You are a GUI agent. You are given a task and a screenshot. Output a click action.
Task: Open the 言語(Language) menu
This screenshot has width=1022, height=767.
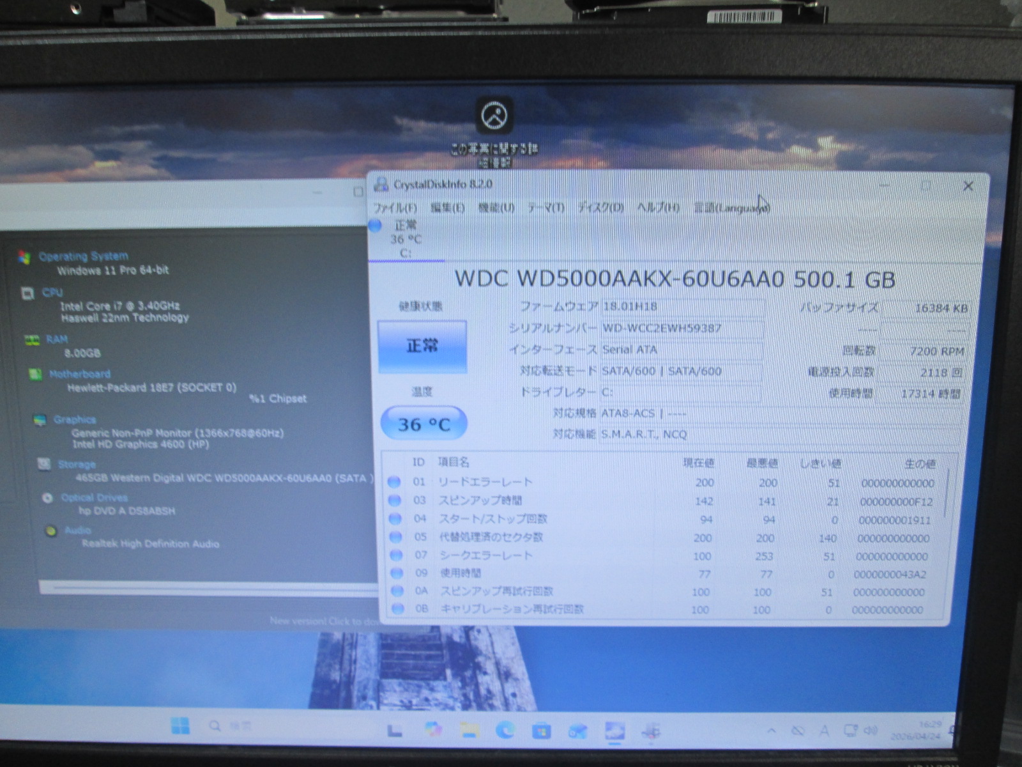[731, 208]
